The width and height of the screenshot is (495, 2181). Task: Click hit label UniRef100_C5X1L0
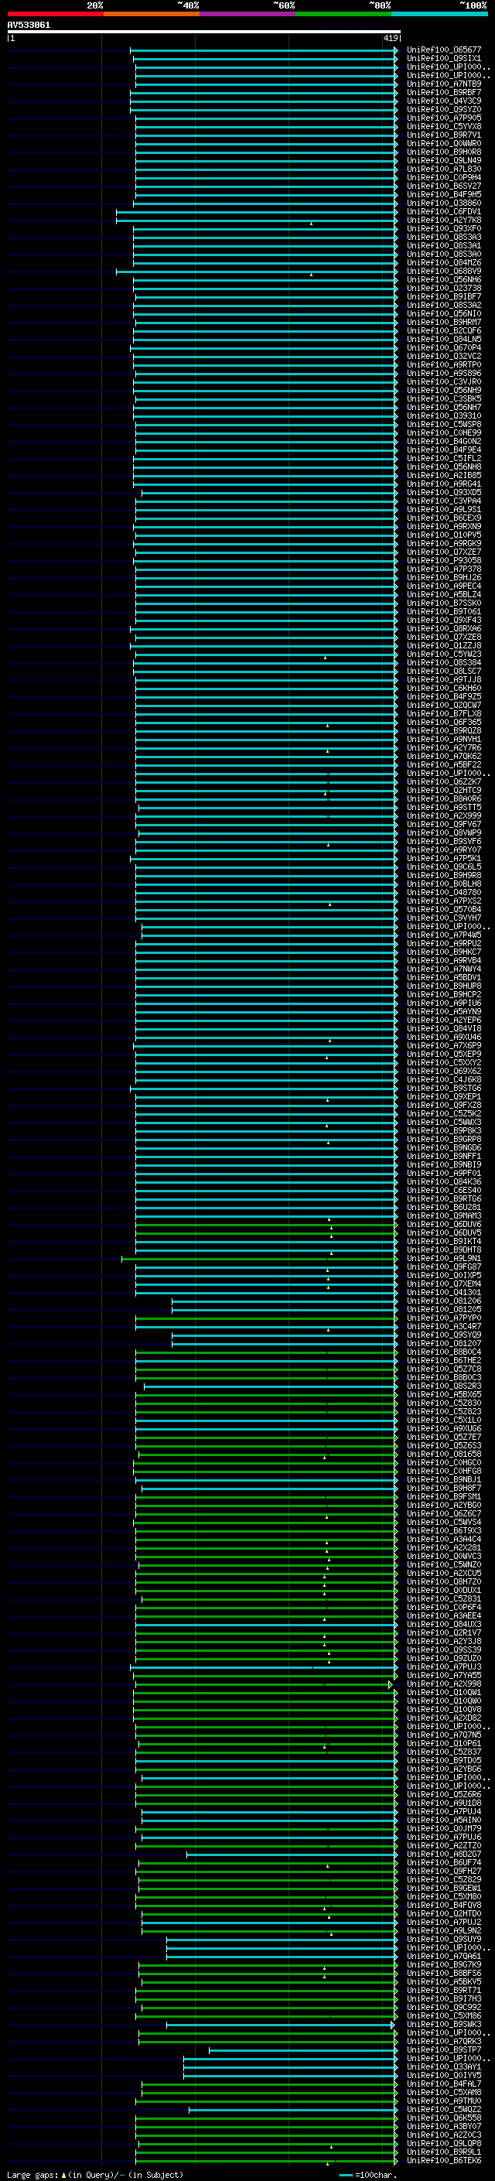pyautogui.click(x=444, y=1419)
